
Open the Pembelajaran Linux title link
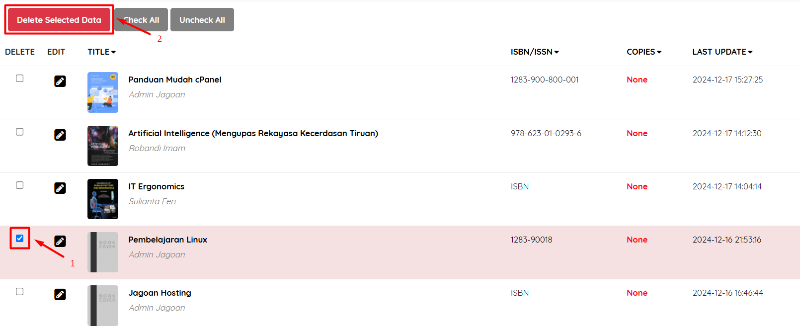pyautogui.click(x=167, y=240)
